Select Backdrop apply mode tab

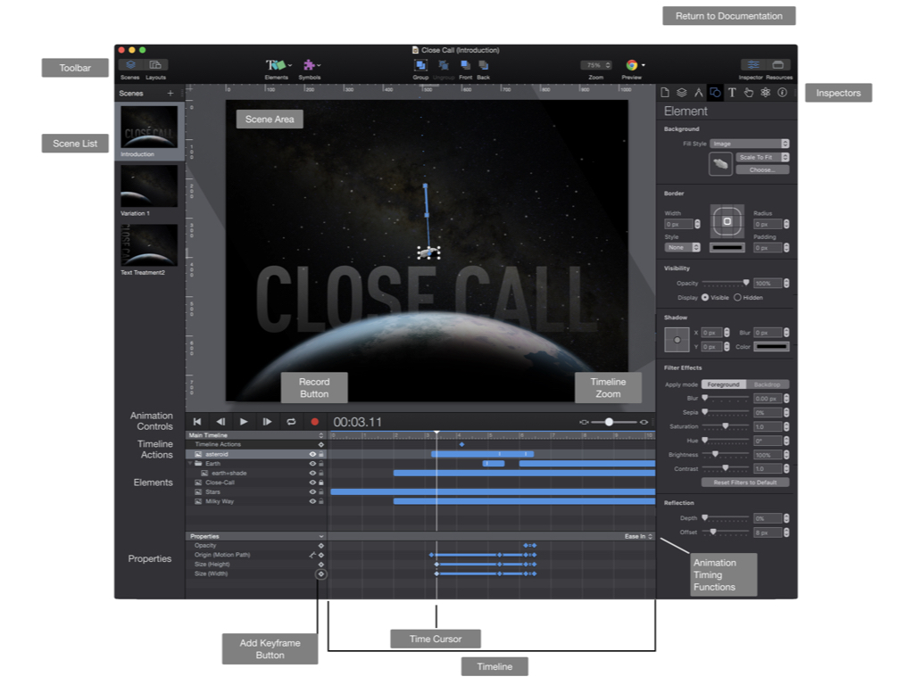tap(768, 384)
